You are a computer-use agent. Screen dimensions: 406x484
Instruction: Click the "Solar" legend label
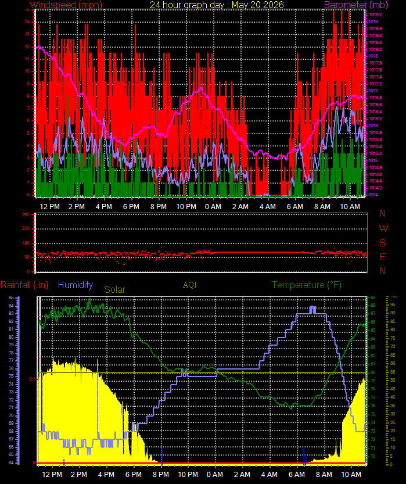point(115,289)
